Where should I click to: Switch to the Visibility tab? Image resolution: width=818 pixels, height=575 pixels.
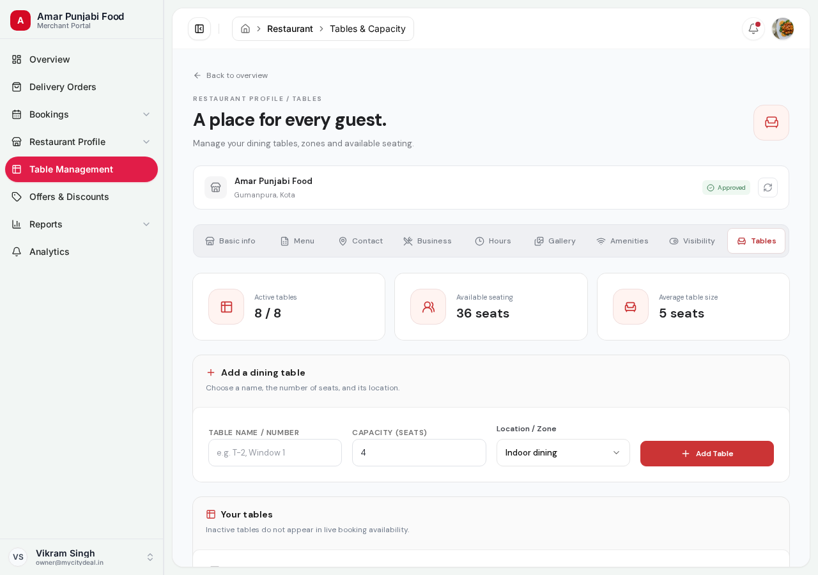[692, 241]
